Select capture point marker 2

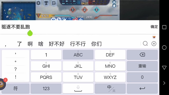pos(84,10)
